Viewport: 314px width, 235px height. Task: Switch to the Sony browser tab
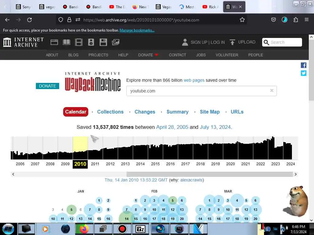(24, 7)
